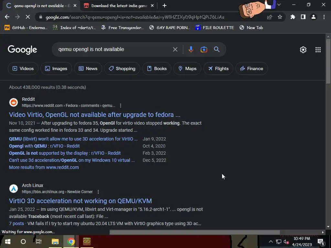331x248 pixels.
Task: Filter results by Videos
Action: (23, 68)
